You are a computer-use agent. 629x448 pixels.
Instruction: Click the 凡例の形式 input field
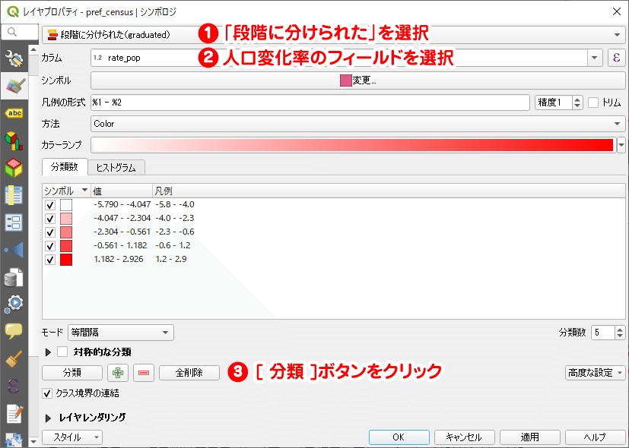tap(310, 103)
